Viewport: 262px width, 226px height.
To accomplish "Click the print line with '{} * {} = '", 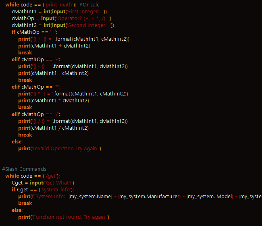I will (73, 94).
